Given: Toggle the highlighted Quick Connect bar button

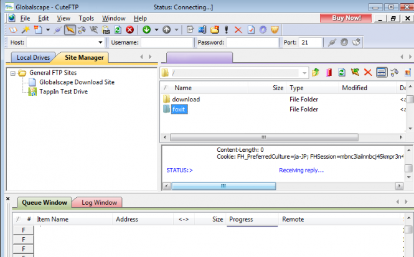Looking at the screenshot, I should coord(70,30).
